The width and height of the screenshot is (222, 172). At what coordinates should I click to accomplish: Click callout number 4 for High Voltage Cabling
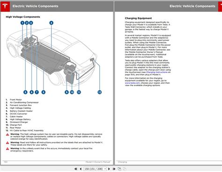click(x=52, y=23)
